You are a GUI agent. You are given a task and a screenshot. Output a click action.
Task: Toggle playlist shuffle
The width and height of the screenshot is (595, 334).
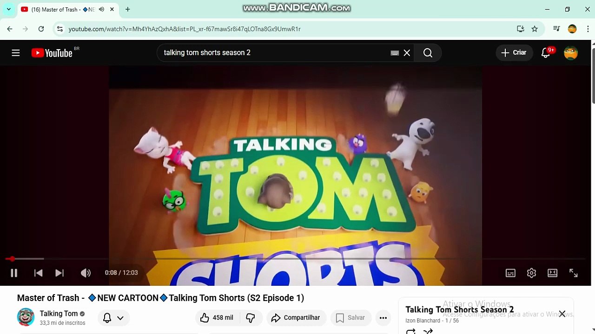click(428, 331)
